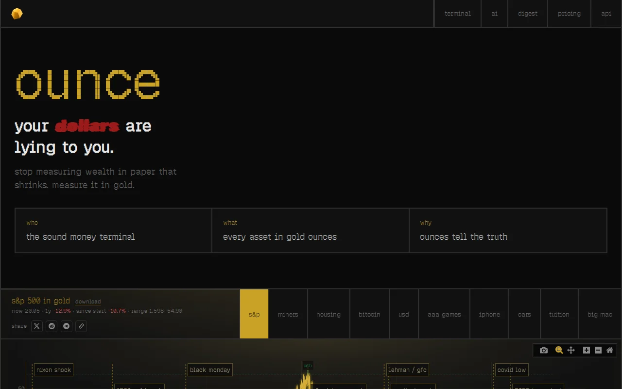Switch to the aaa games tab
The width and height of the screenshot is (622, 389).
(x=444, y=314)
